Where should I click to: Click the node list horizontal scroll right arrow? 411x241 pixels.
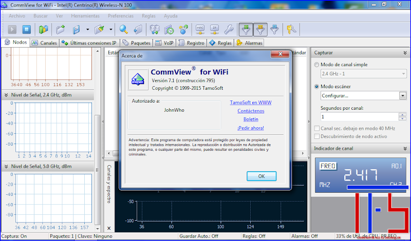[303, 153]
